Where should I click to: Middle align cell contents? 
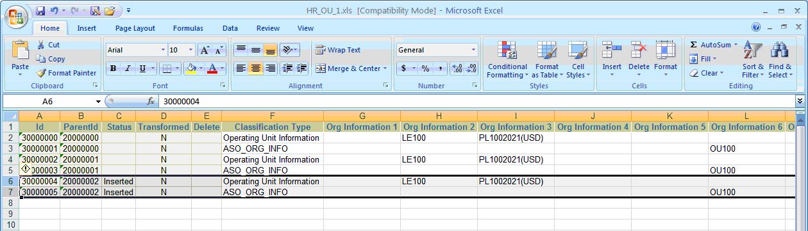pos(255,50)
